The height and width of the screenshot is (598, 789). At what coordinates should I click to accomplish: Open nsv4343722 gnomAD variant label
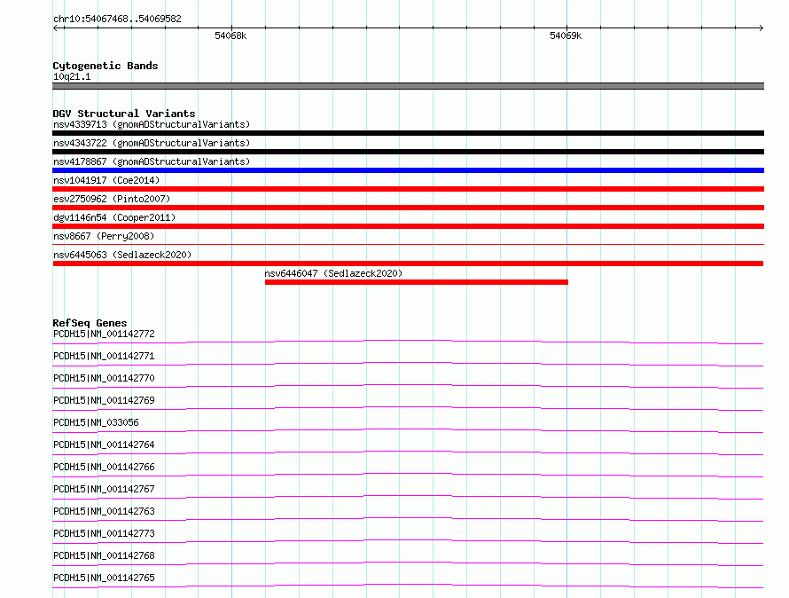click(152, 143)
